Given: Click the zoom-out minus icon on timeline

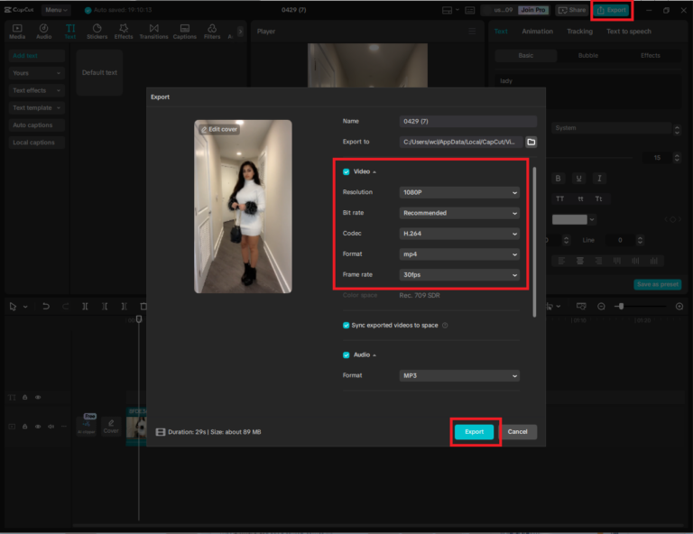Looking at the screenshot, I should coord(601,306).
